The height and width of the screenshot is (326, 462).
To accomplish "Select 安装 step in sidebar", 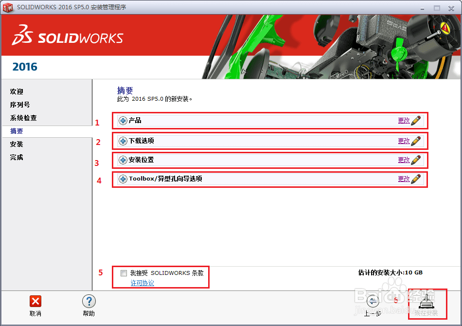I will (x=17, y=144).
